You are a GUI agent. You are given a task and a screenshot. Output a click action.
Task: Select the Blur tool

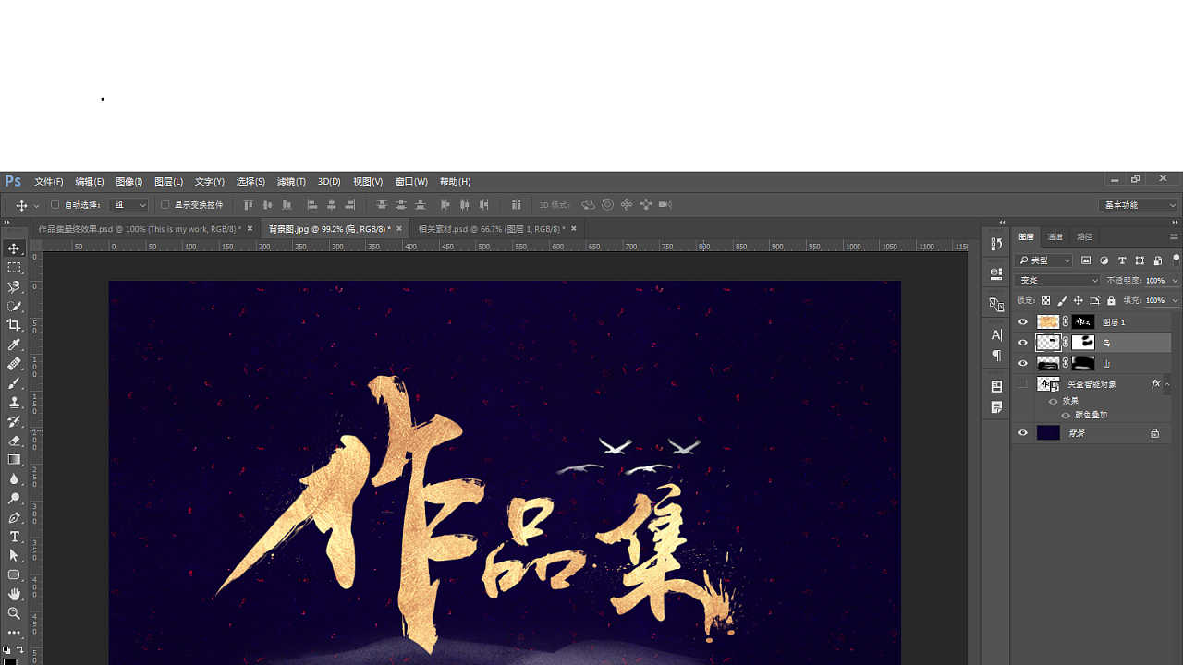tap(14, 479)
